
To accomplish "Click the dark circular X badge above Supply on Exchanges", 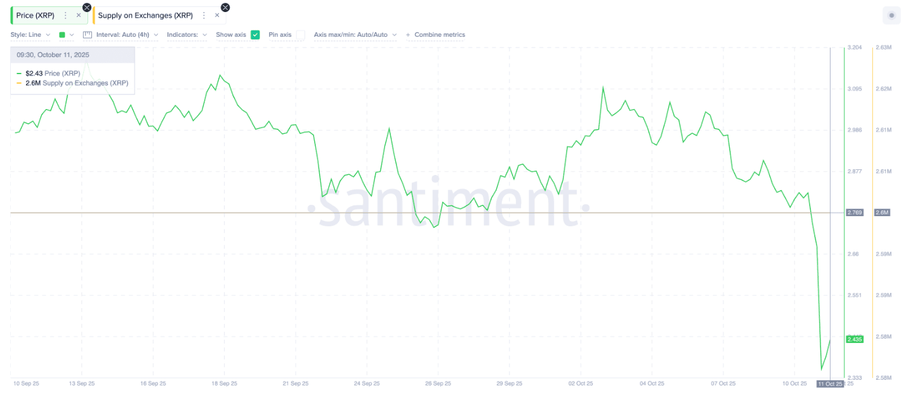I will click(x=225, y=8).
